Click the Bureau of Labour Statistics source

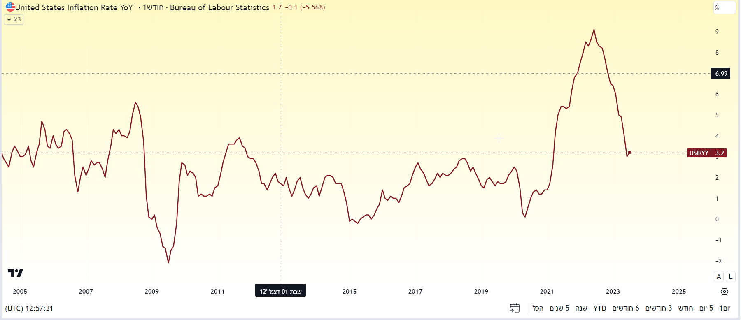[x=219, y=7]
